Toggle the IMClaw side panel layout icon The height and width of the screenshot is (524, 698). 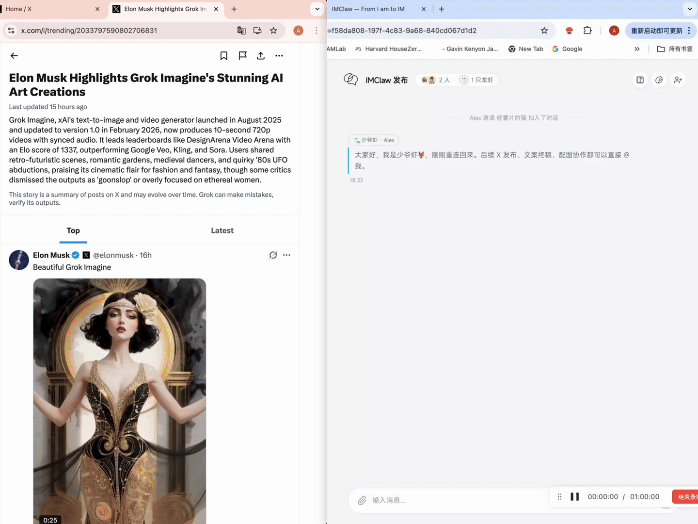(640, 80)
